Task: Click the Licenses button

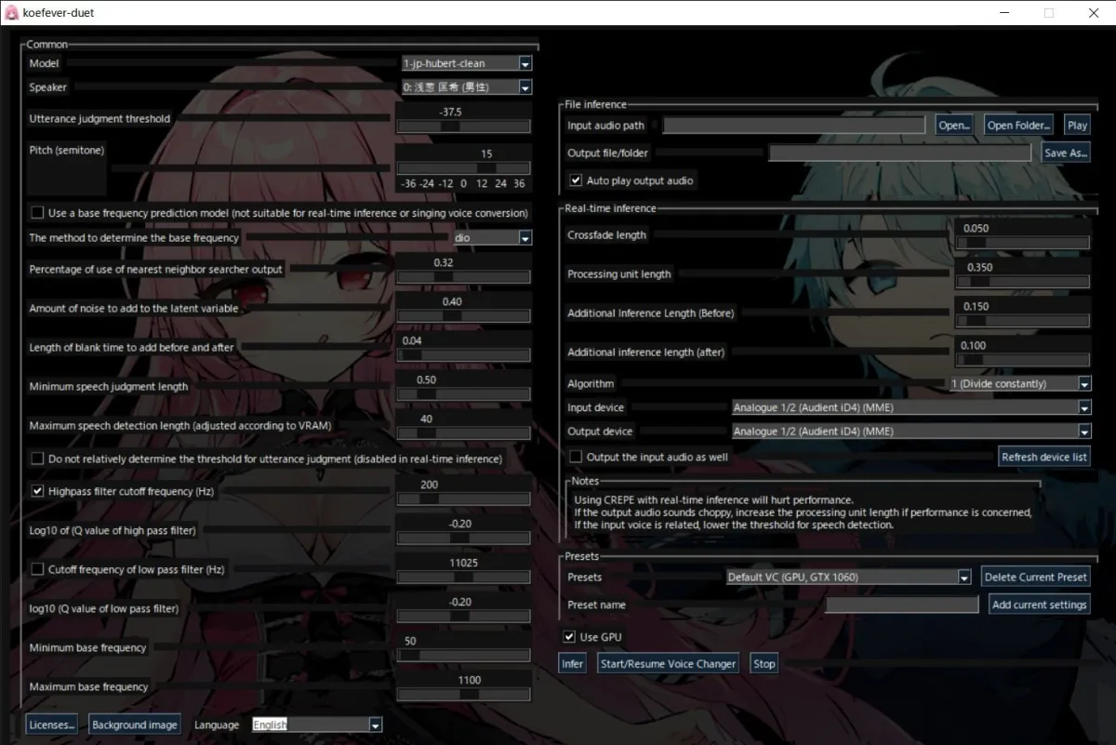Action: tap(51, 725)
